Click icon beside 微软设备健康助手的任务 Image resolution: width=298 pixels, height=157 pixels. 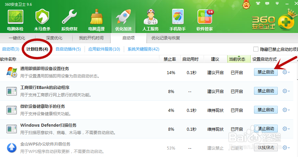[12, 110]
